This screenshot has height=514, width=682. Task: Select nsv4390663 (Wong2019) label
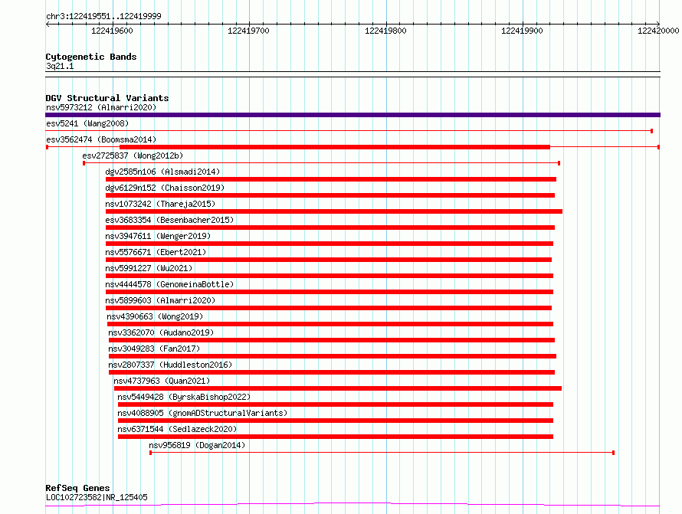coord(155,316)
